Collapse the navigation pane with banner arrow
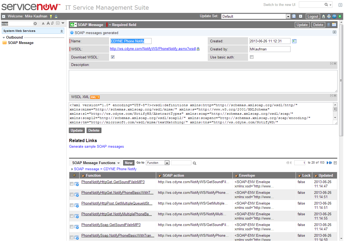The width and height of the screenshot is (344, 241). [3, 16]
